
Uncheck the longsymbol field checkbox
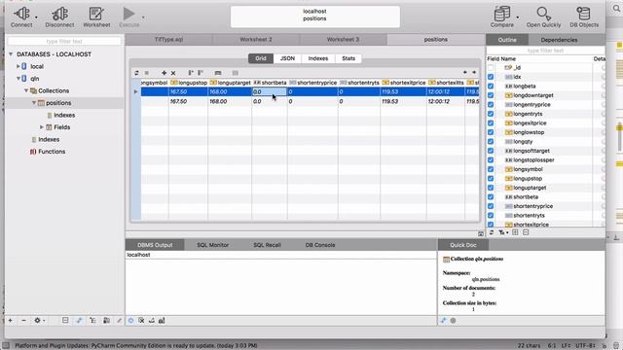[491, 169]
